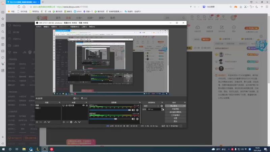Add a new scene with the plus icon

pos(37,122)
